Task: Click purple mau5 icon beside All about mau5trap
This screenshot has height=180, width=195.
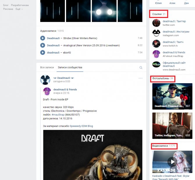Action: 156,54
